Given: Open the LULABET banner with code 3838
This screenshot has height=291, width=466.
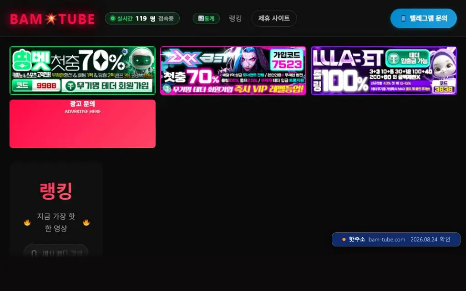Looking at the screenshot, I should point(384,70).
